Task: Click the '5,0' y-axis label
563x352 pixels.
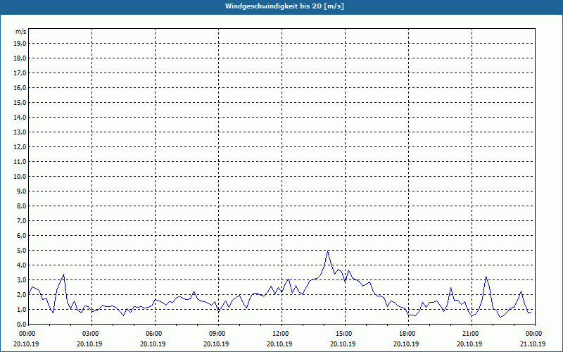Action: click(22, 251)
